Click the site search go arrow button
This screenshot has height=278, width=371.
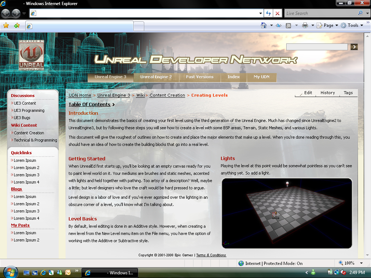[x=354, y=47]
